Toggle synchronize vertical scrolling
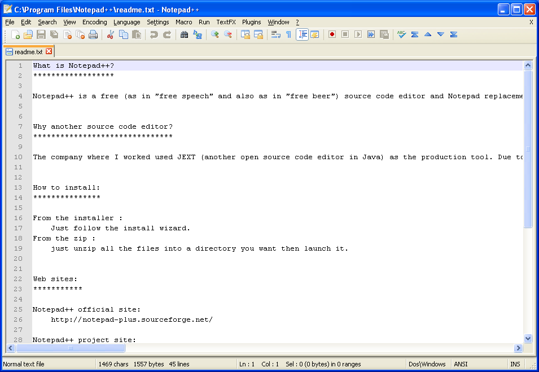 coord(244,34)
